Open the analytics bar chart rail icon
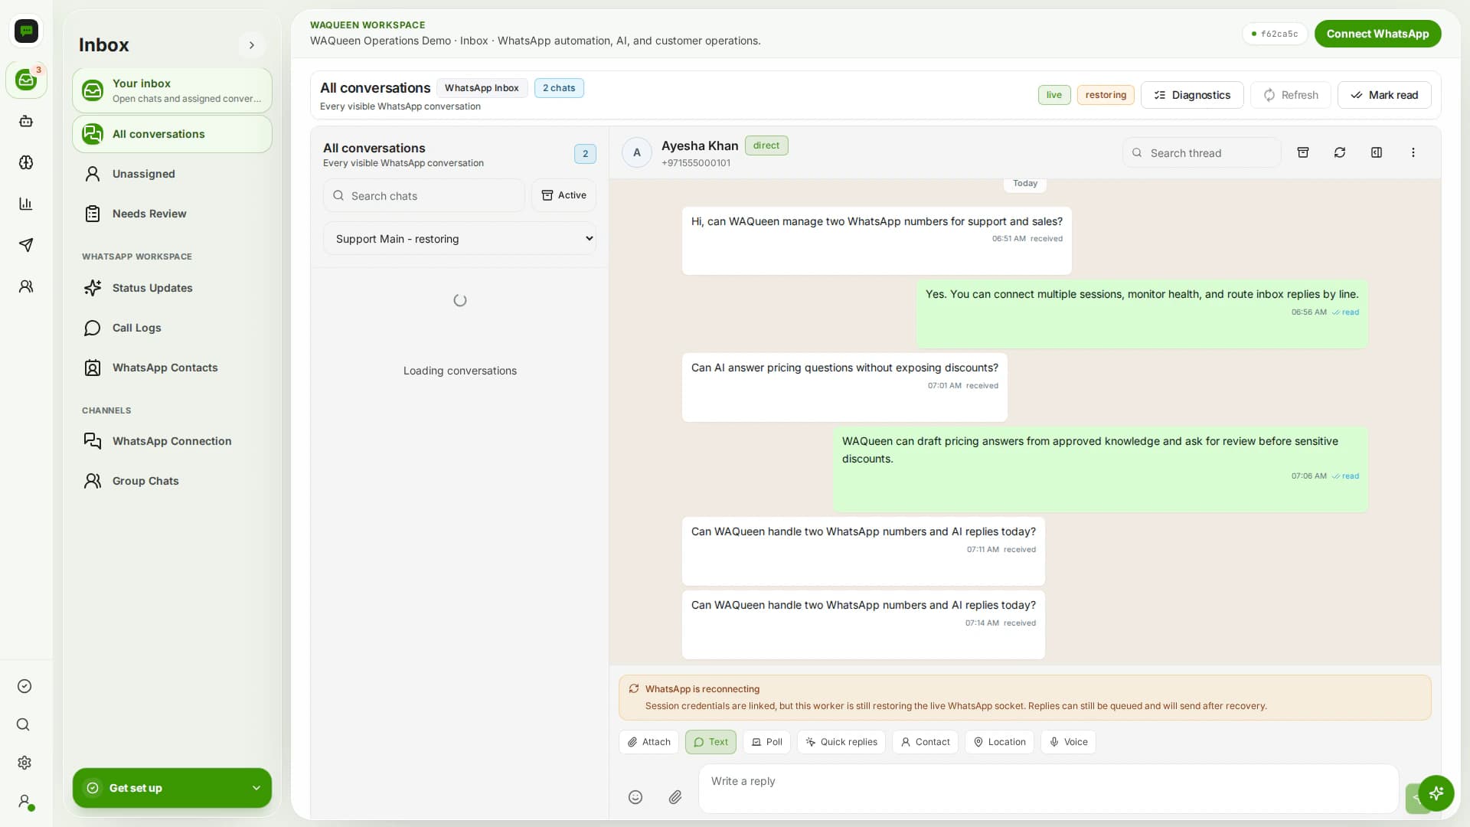The height and width of the screenshot is (827, 1470). tap(26, 204)
